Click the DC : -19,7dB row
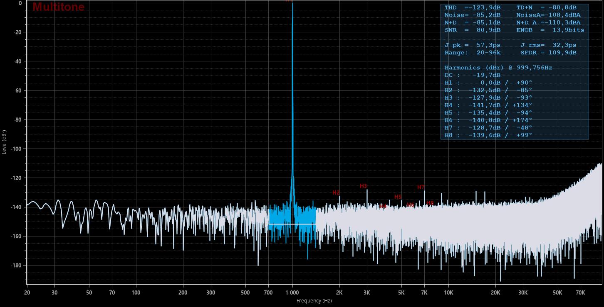 (x=473, y=75)
